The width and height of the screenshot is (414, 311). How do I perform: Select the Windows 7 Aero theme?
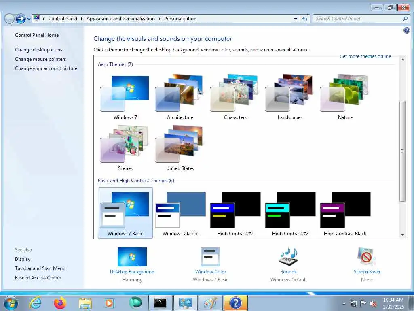(x=125, y=97)
